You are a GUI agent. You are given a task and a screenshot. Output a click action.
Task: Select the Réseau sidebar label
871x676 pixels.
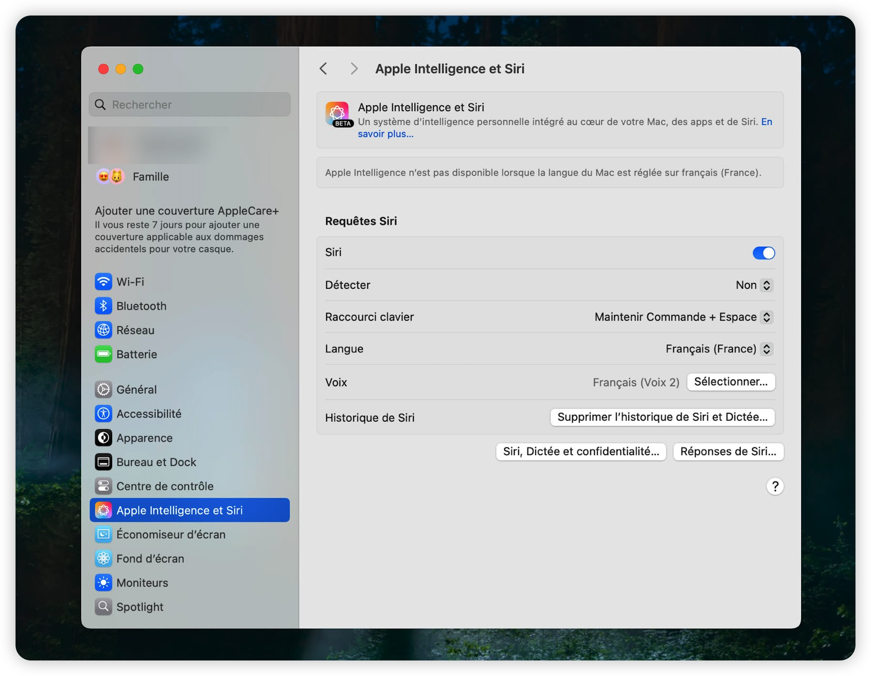click(135, 330)
